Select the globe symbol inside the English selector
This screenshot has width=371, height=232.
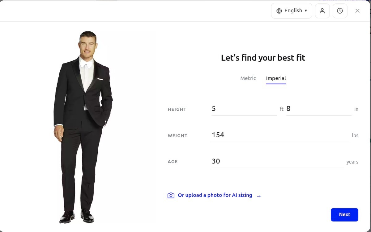(x=279, y=10)
